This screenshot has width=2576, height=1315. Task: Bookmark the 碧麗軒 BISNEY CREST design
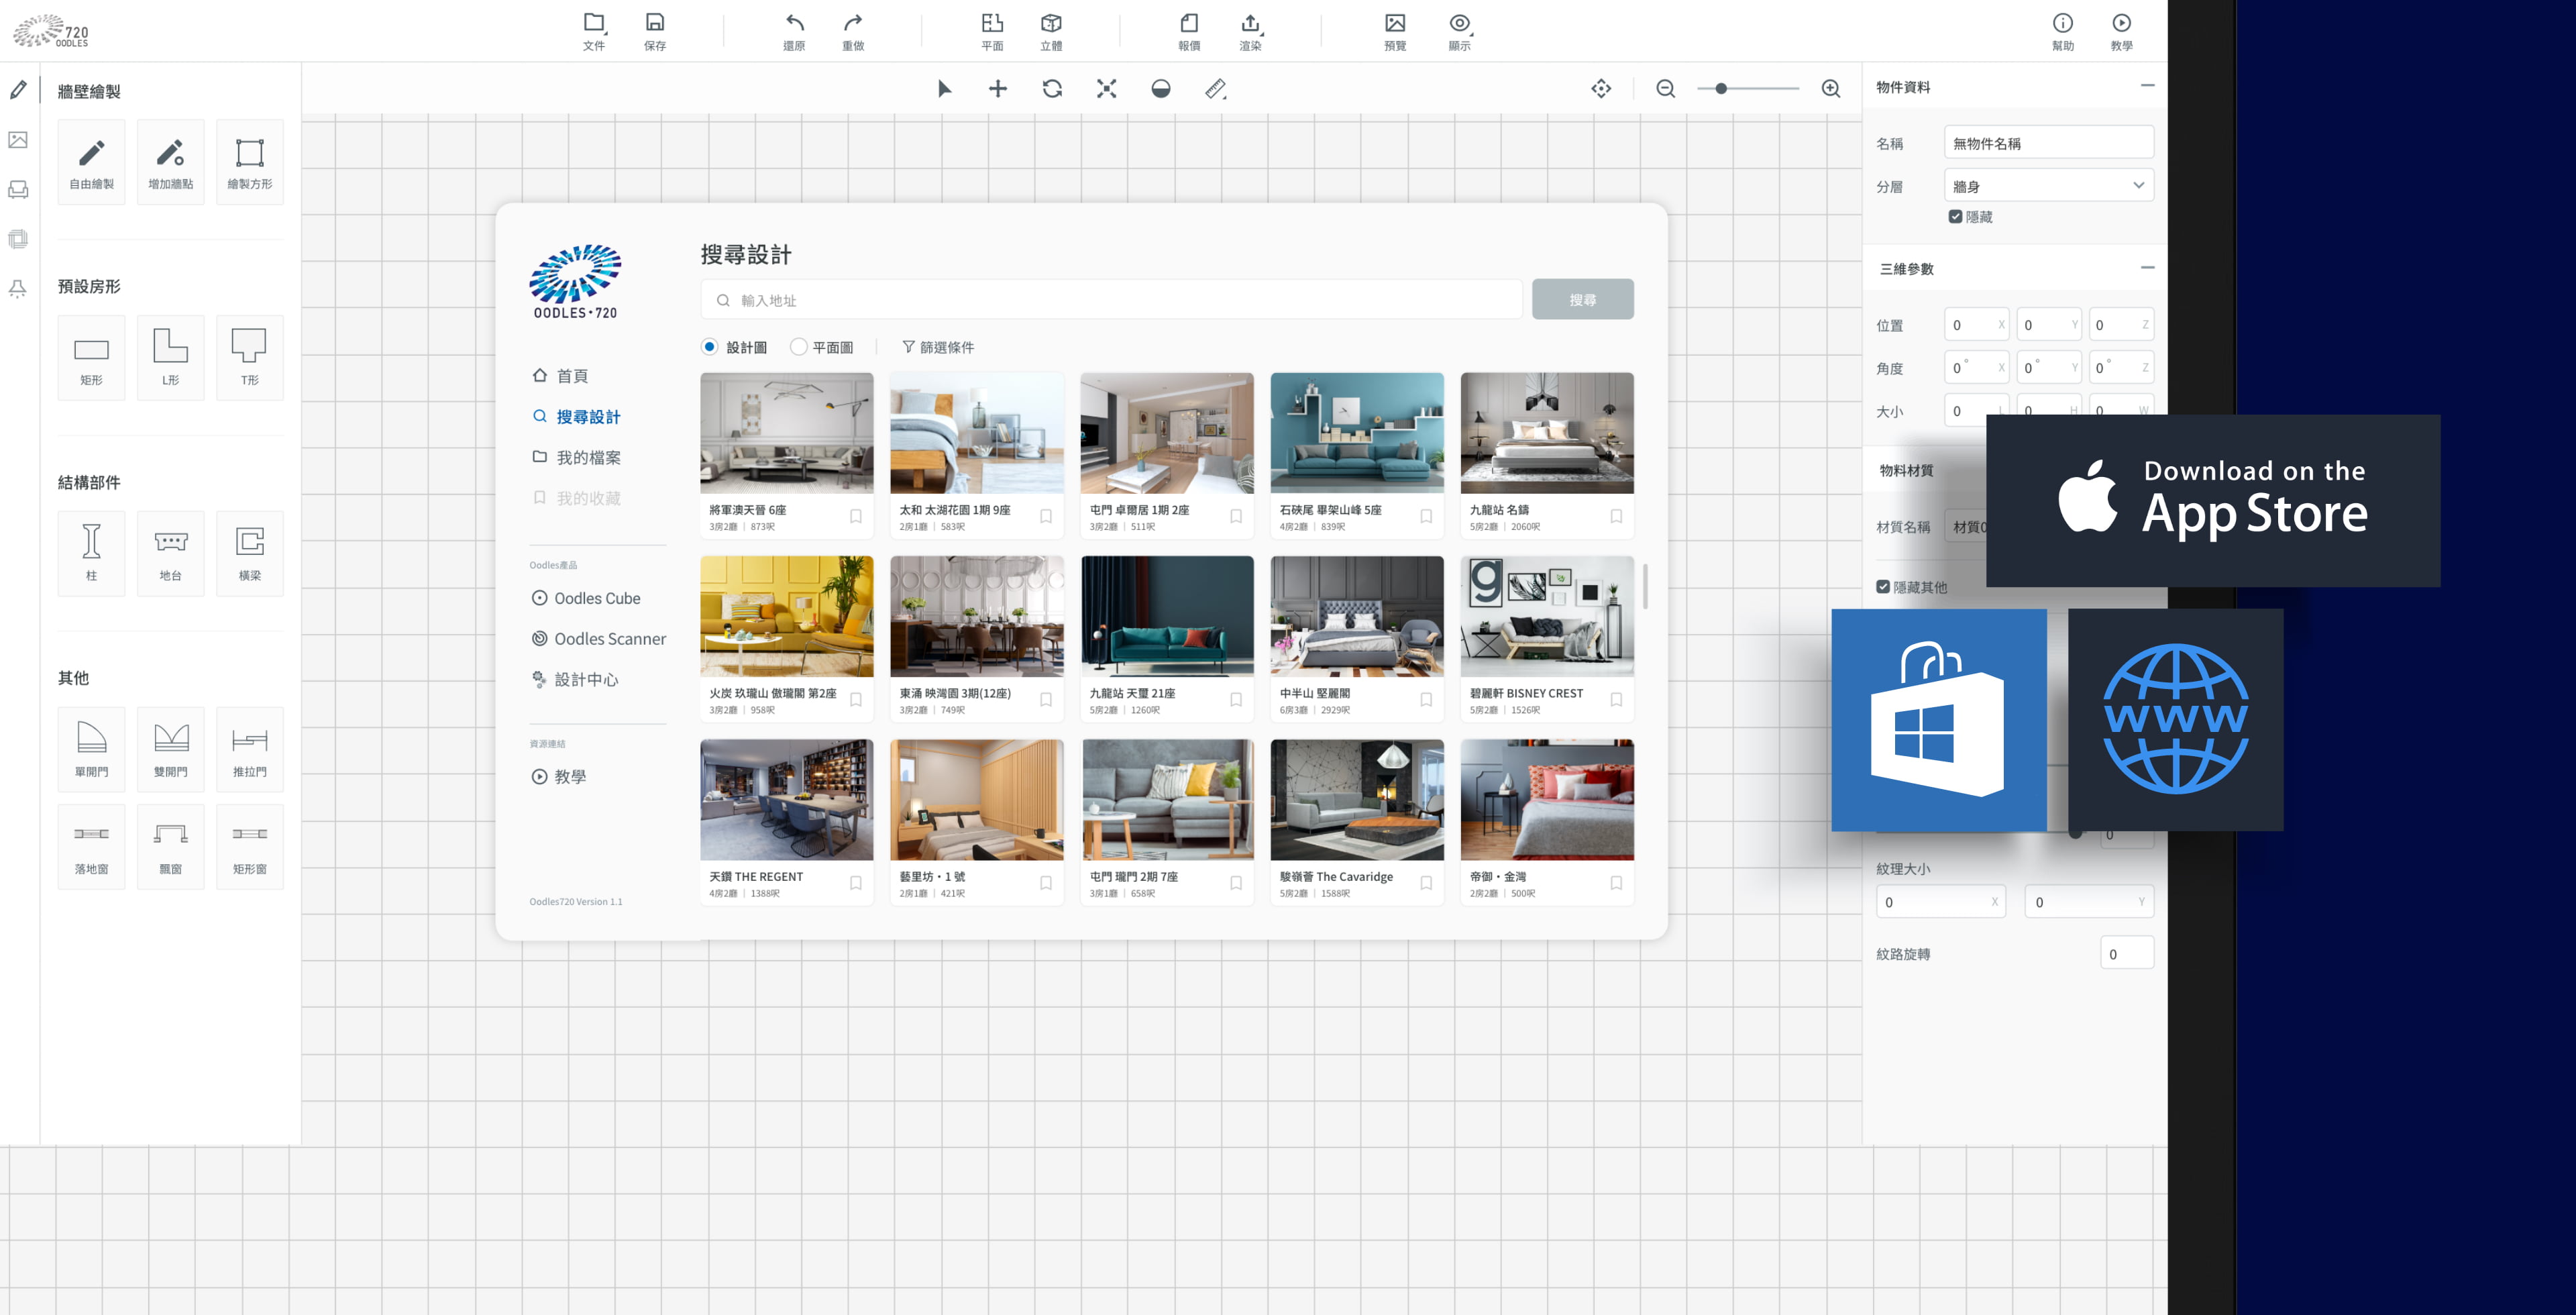(x=1616, y=700)
